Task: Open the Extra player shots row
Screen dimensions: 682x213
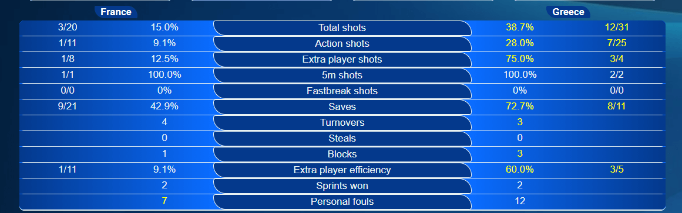Action: click(x=342, y=59)
